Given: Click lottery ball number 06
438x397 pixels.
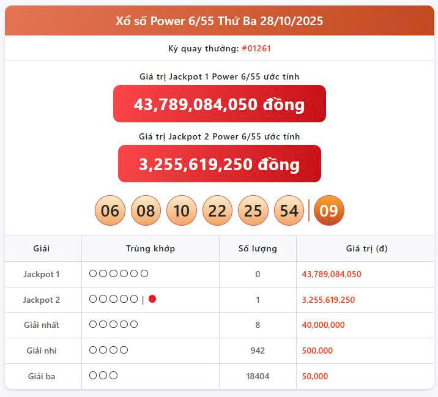Looking at the screenshot, I should click(110, 210).
